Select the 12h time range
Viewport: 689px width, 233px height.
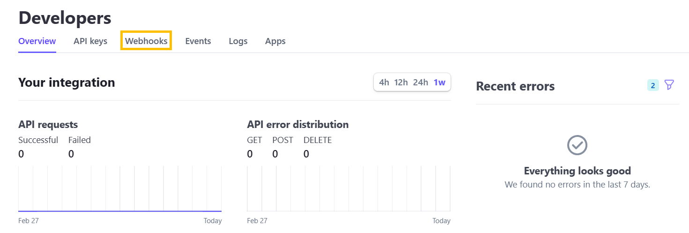coord(401,83)
